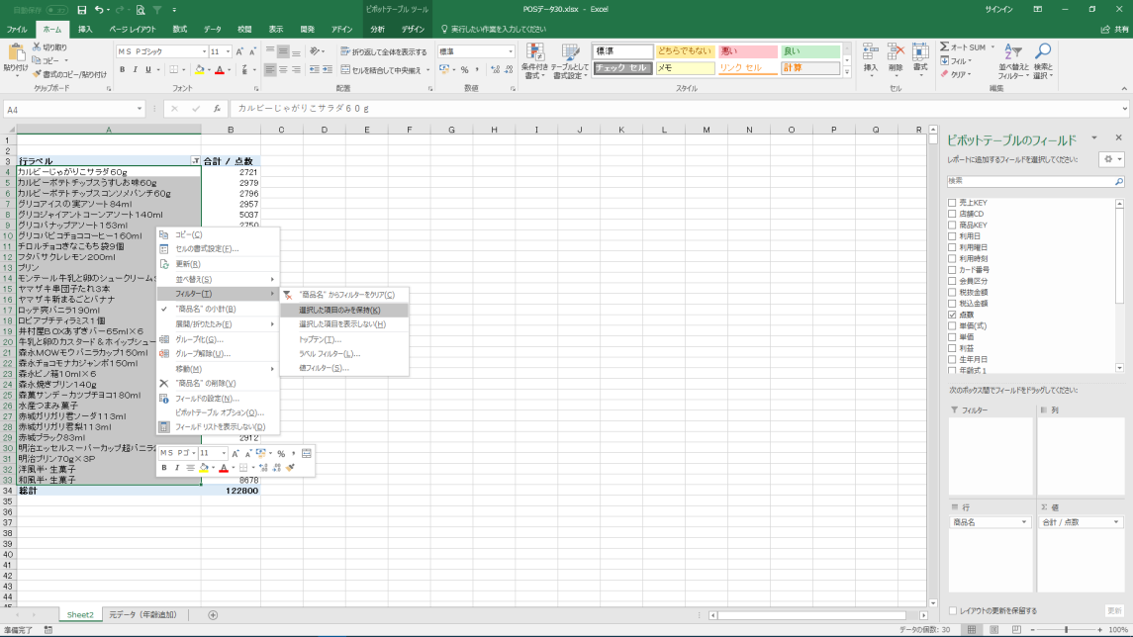Open the number format dropdown (標準)

tap(511, 52)
